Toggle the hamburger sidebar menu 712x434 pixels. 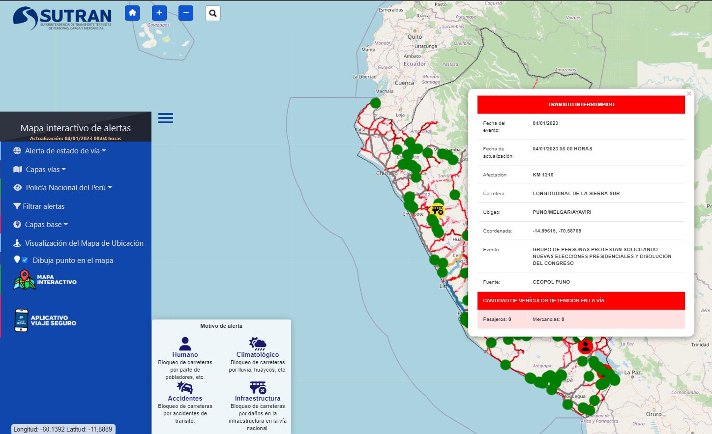pos(166,118)
